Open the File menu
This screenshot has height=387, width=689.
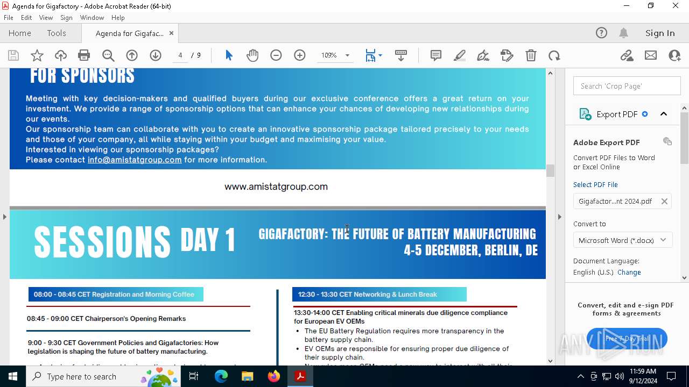pos(9,18)
